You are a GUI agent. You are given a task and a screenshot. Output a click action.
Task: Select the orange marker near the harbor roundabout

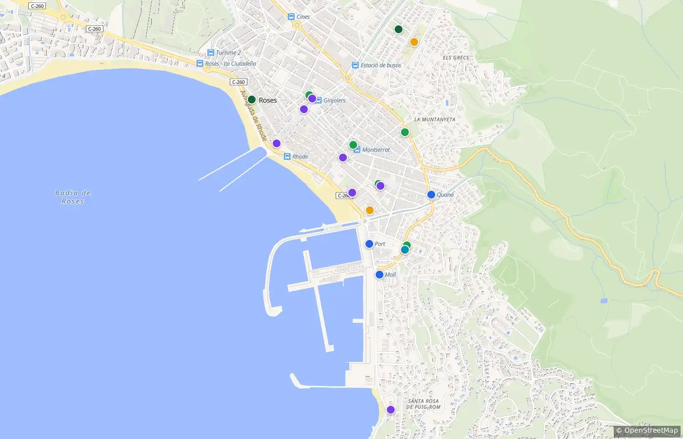[370, 210]
